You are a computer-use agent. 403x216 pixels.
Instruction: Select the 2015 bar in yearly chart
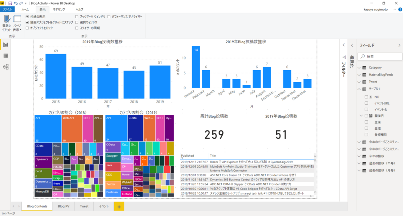coord(56,75)
